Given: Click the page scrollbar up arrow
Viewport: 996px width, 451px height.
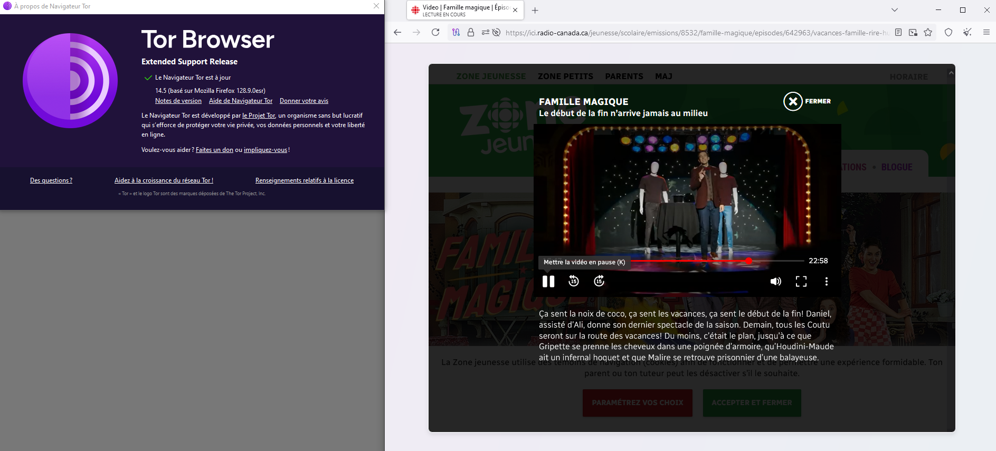Looking at the screenshot, I should [951, 73].
